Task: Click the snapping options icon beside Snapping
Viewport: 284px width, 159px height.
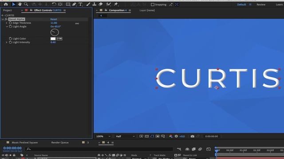Action: 171,4
